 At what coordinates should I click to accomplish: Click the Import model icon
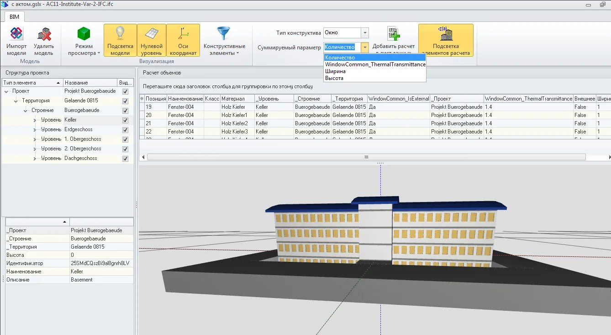pyautogui.click(x=16, y=40)
